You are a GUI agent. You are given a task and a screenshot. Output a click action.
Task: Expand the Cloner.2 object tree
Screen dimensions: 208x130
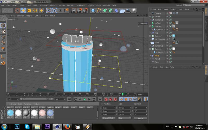[x=150, y=36]
